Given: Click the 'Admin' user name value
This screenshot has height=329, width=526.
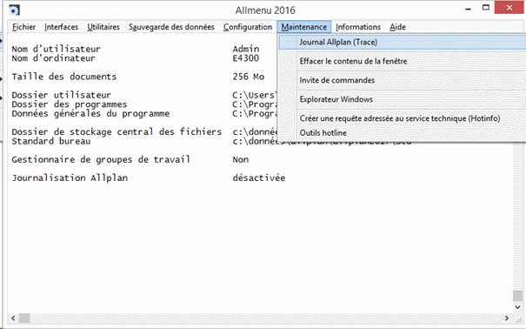Looking at the screenshot, I should tap(246, 49).
